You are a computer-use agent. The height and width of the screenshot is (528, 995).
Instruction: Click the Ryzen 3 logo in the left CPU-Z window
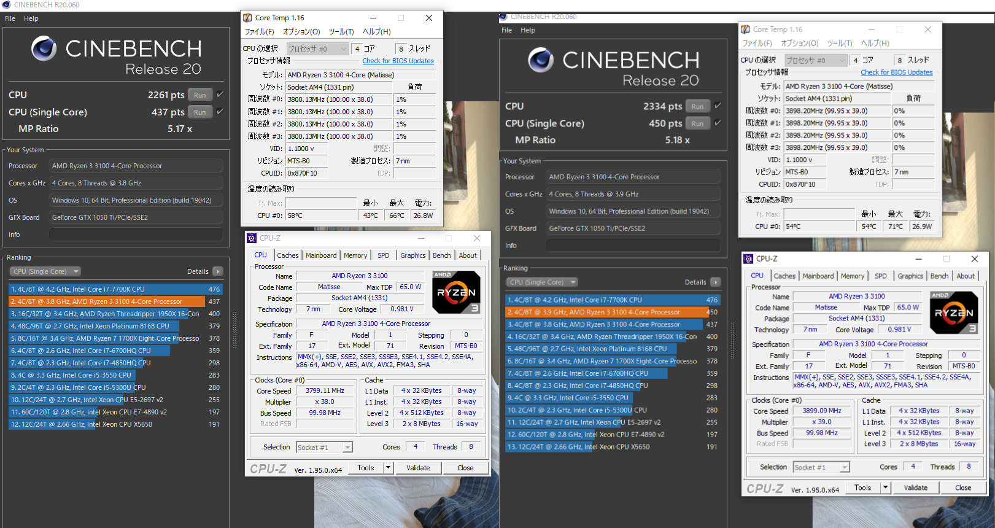pyautogui.click(x=457, y=292)
